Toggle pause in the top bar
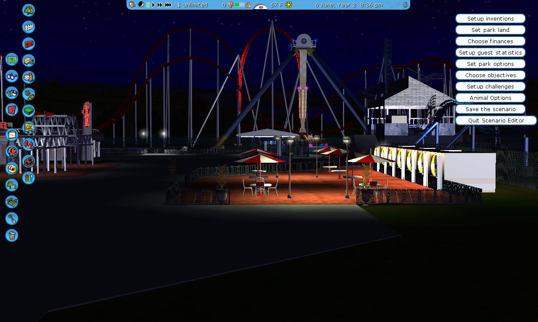Screen dimensions: 538x322 pyautogui.click(x=148, y=5)
